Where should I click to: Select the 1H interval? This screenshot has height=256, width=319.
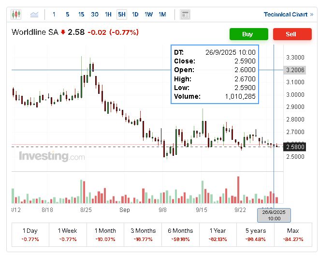[x=108, y=15]
